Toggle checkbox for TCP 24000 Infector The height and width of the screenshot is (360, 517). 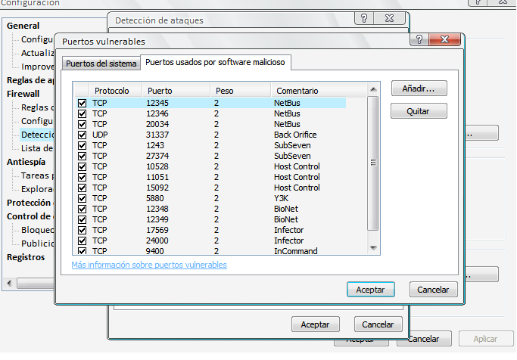[x=82, y=241]
